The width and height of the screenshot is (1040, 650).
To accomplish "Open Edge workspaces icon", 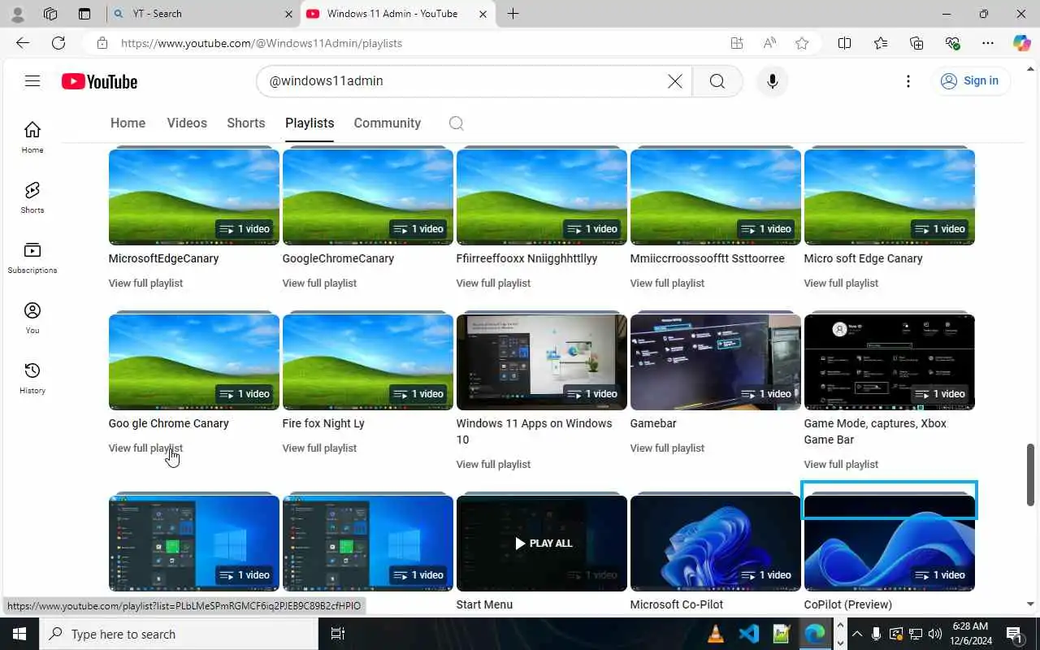I will 50,14.
